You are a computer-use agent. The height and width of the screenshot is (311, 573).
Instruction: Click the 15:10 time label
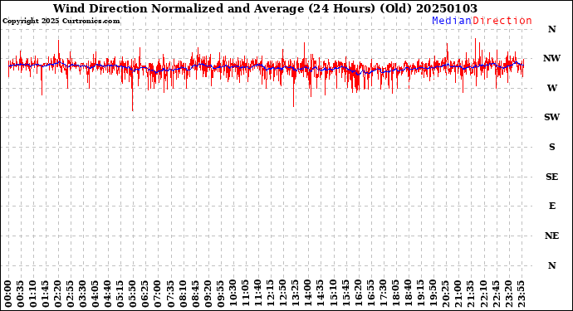333,294
